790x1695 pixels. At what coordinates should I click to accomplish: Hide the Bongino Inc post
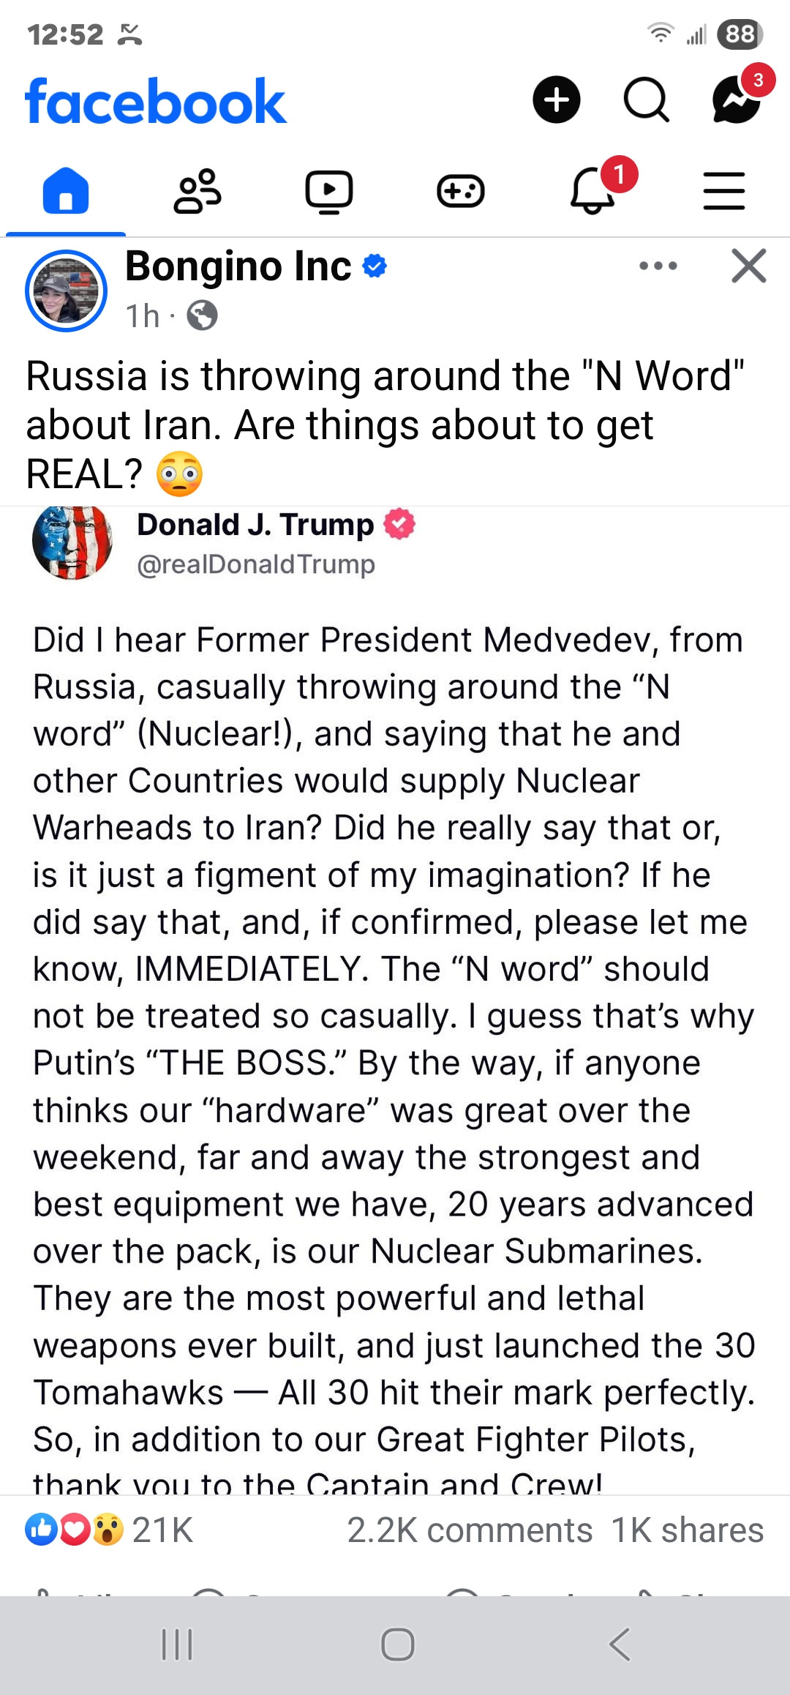(x=749, y=266)
